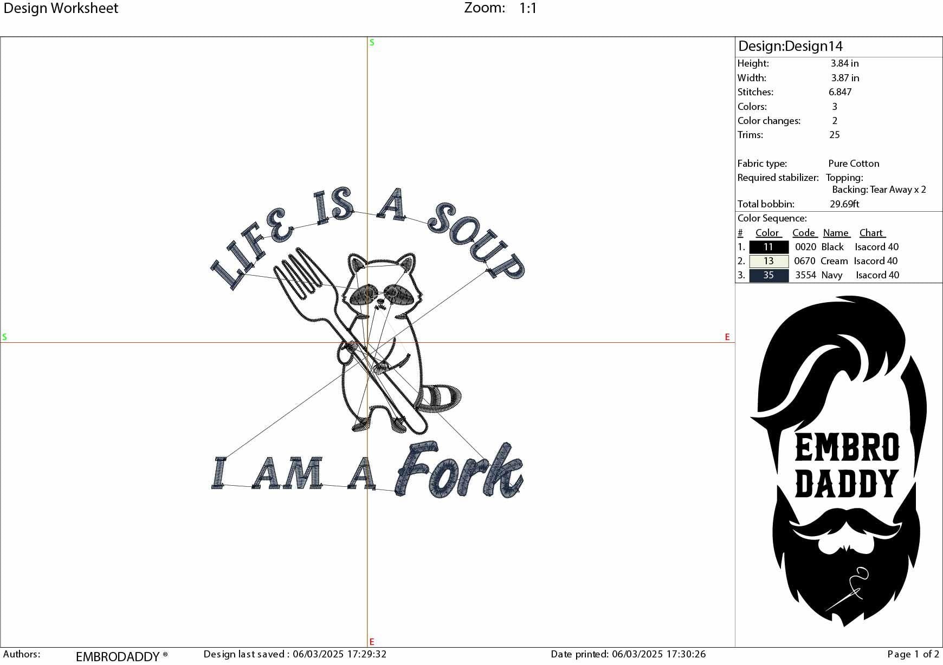Click the green S marker at left canvas edge
The width and height of the screenshot is (943, 665).
(x=4, y=337)
